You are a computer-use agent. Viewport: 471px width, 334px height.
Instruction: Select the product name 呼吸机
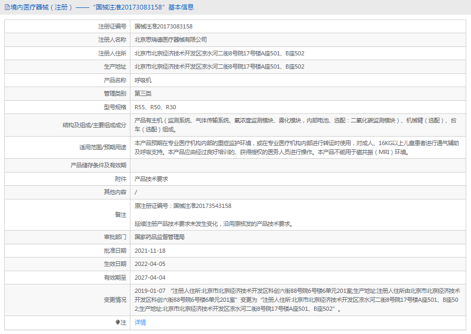click(x=143, y=80)
